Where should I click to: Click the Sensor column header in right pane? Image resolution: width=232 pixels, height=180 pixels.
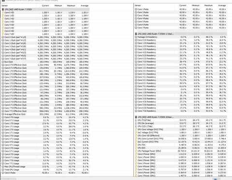pyautogui.click(x=138, y=5)
